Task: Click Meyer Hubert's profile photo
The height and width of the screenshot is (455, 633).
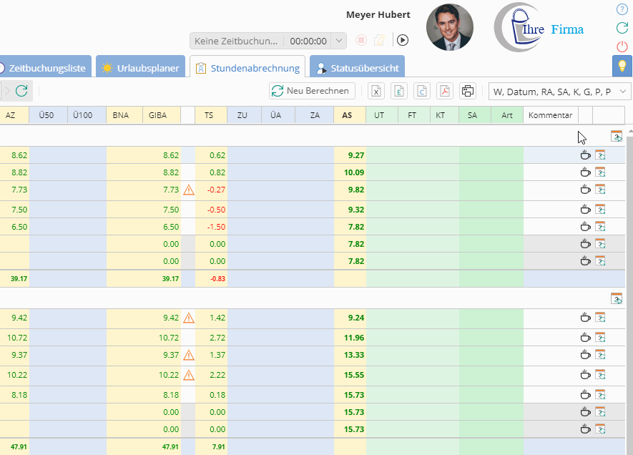Action: pyautogui.click(x=449, y=27)
